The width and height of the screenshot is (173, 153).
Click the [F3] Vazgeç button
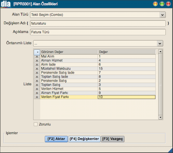point(112,139)
